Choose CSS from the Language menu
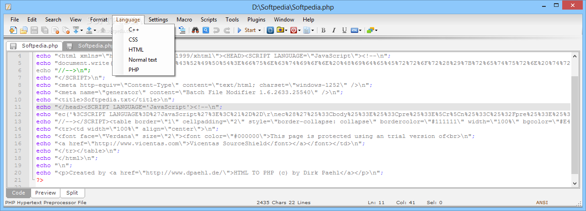The width and height of the screenshot is (586, 211). [143, 40]
